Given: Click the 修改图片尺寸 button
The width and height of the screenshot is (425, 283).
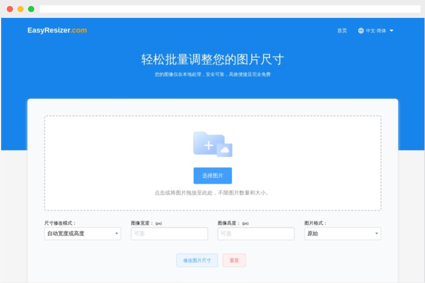Looking at the screenshot, I should click(x=197, y=260).
